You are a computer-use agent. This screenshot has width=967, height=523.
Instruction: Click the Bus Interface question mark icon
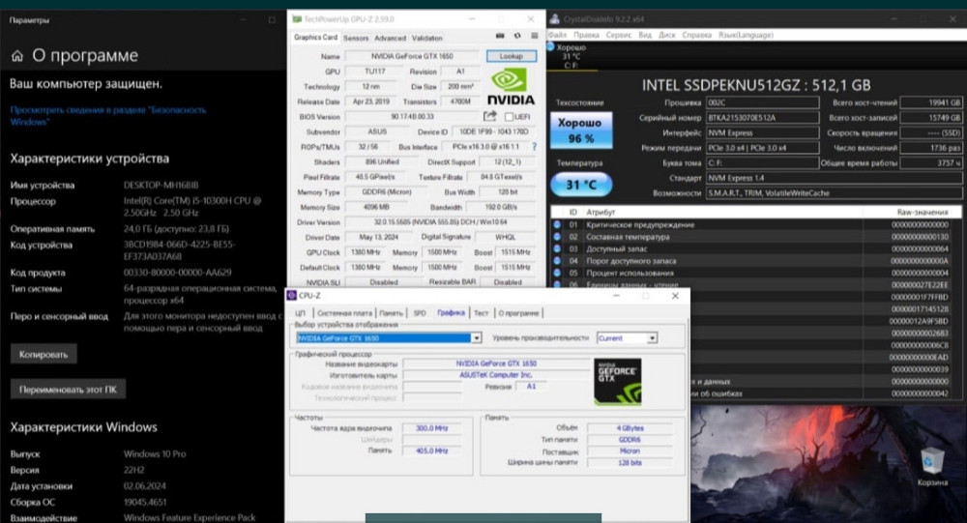[535, 146]
